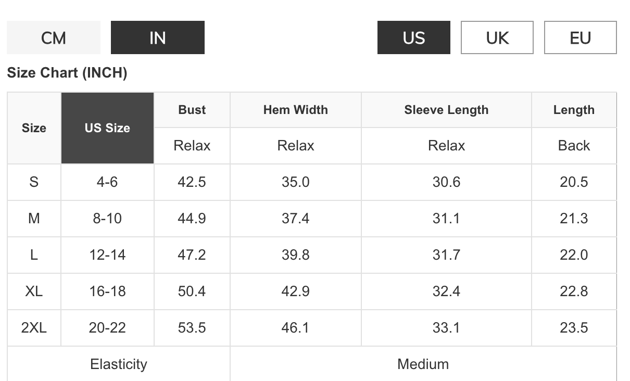
Task: Select the size XL row label
Action: tap(34, 291)
